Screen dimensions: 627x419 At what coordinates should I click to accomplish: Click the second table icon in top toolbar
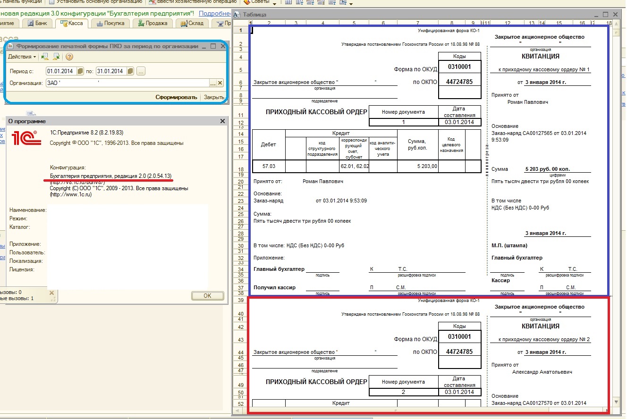[299, 2]
